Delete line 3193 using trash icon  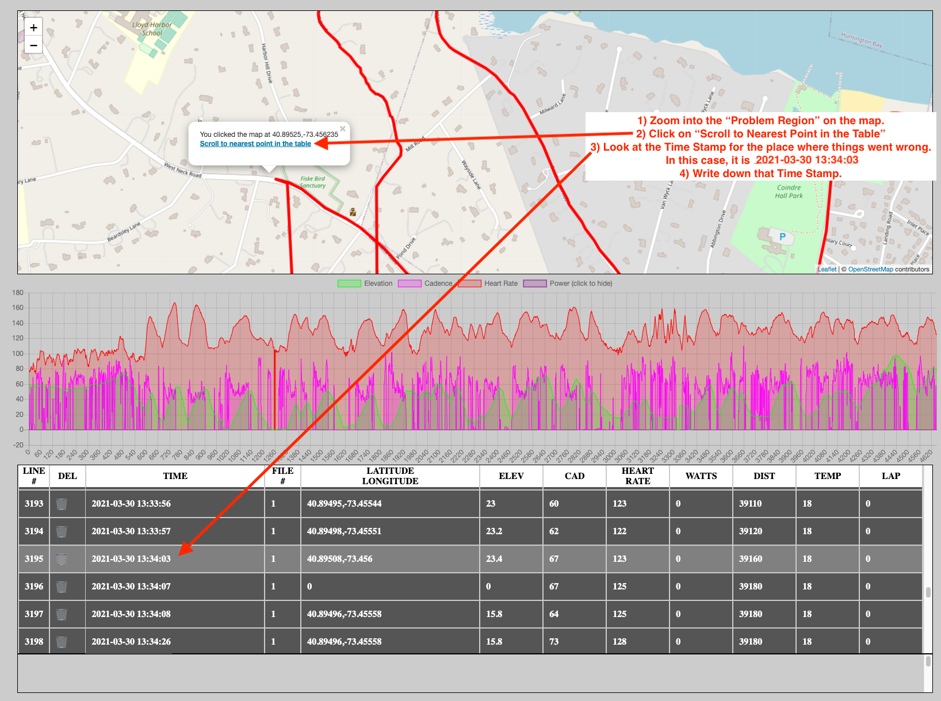[62, 504]
